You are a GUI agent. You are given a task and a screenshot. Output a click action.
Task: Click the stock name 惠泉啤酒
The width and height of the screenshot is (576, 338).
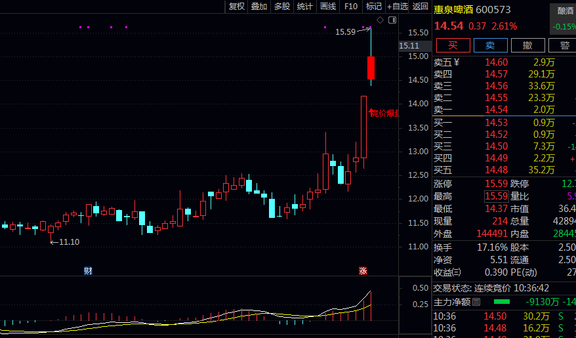pyautogui.click(x=453, y=10)
